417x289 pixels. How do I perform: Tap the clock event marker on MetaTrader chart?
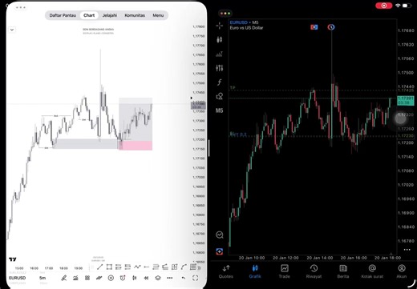[331, 27]
